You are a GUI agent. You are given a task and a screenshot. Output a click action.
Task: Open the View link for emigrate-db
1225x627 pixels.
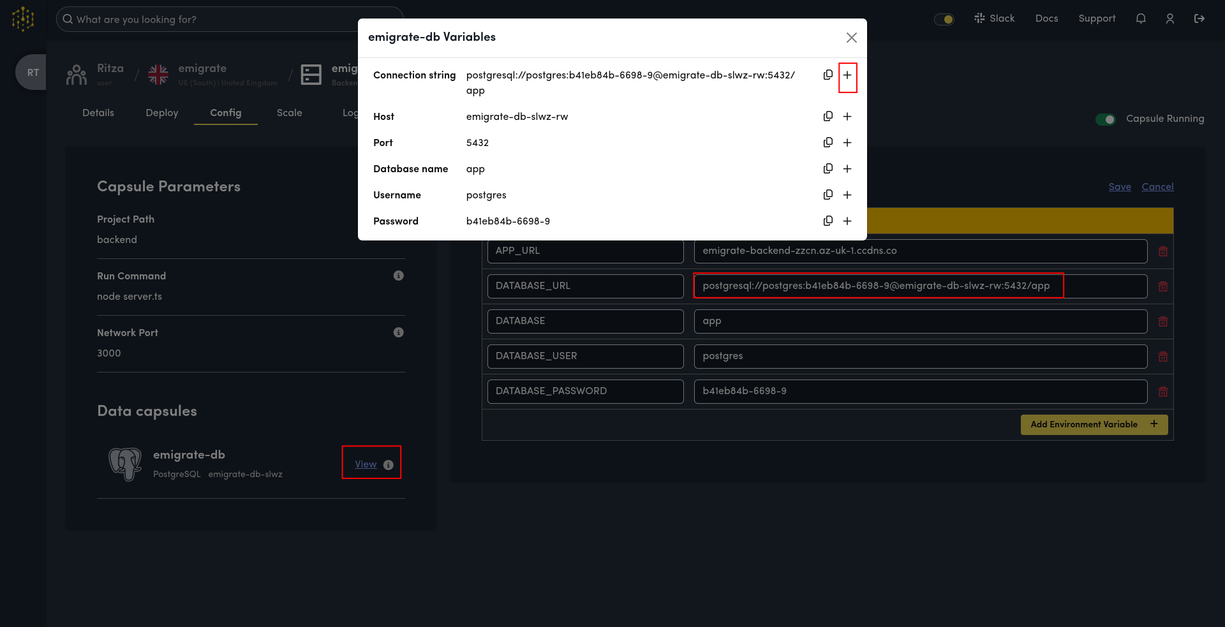pos(365,464)
